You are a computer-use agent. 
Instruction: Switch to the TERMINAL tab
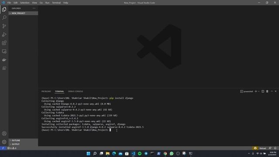59,91
